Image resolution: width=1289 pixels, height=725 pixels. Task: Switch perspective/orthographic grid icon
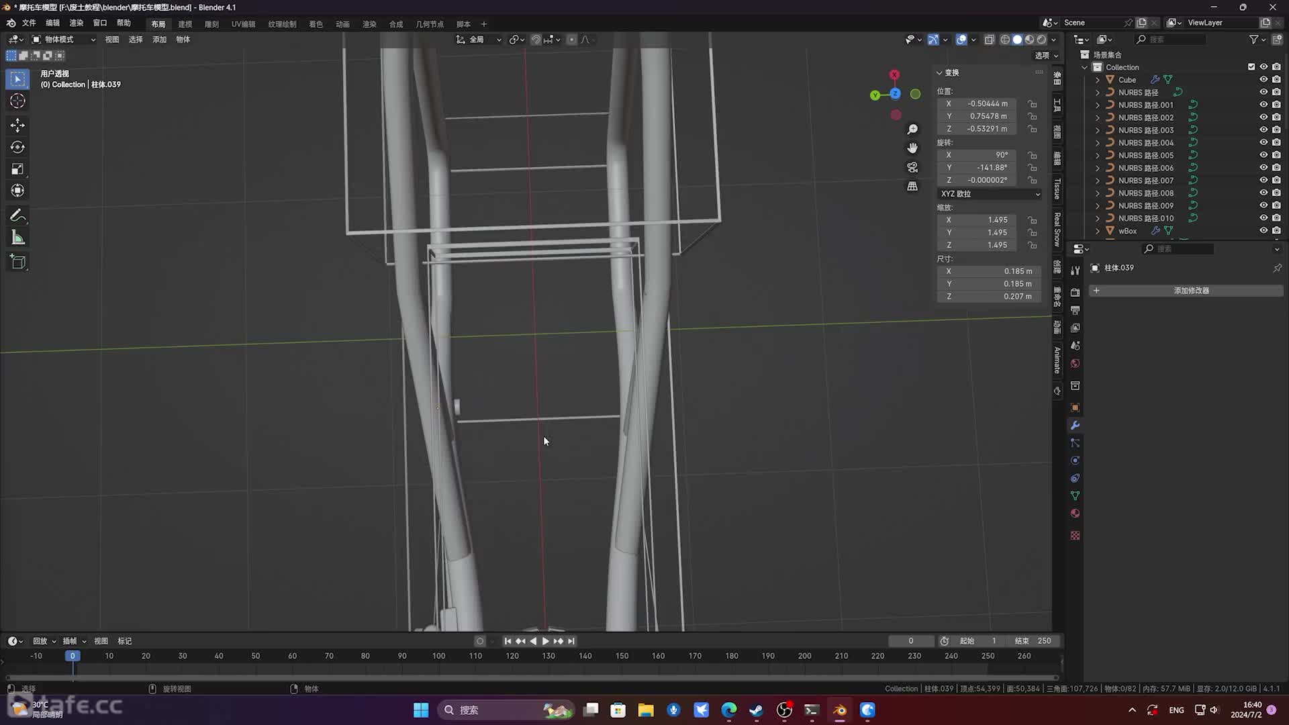912,186
